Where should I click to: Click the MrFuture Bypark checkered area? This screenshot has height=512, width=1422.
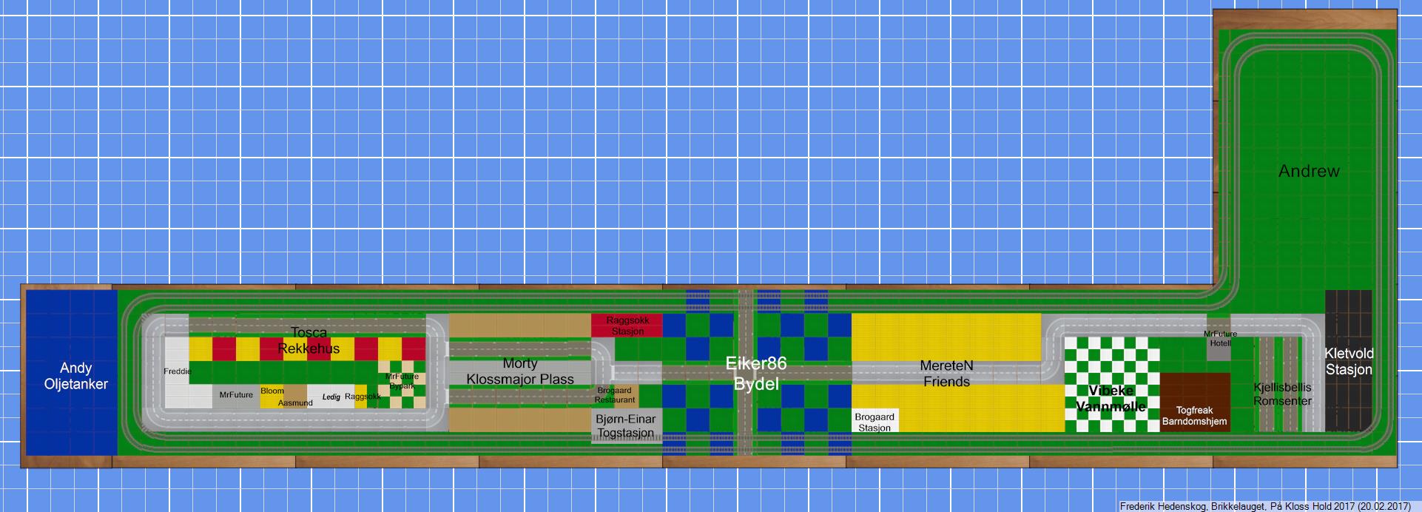click(x=402, y=384)
